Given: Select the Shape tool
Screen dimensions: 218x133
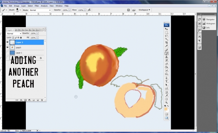Looking at the screenshot, I should coord(166,88).
